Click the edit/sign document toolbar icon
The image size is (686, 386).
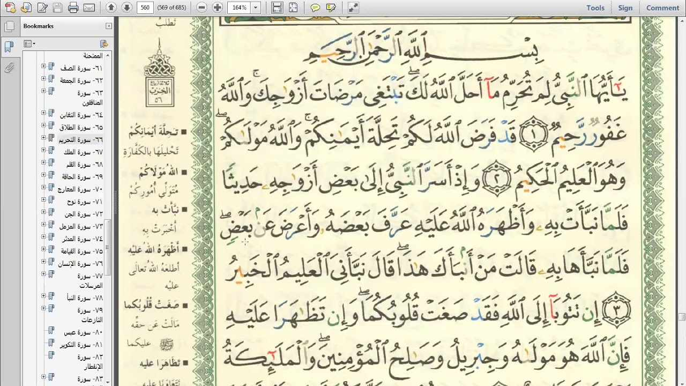(x=42, y=8)
